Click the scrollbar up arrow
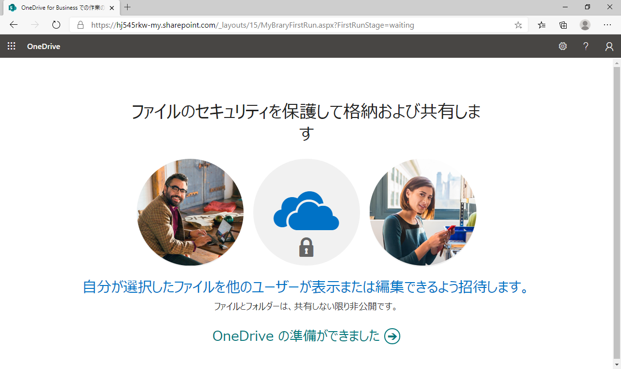 pos(617,63)
